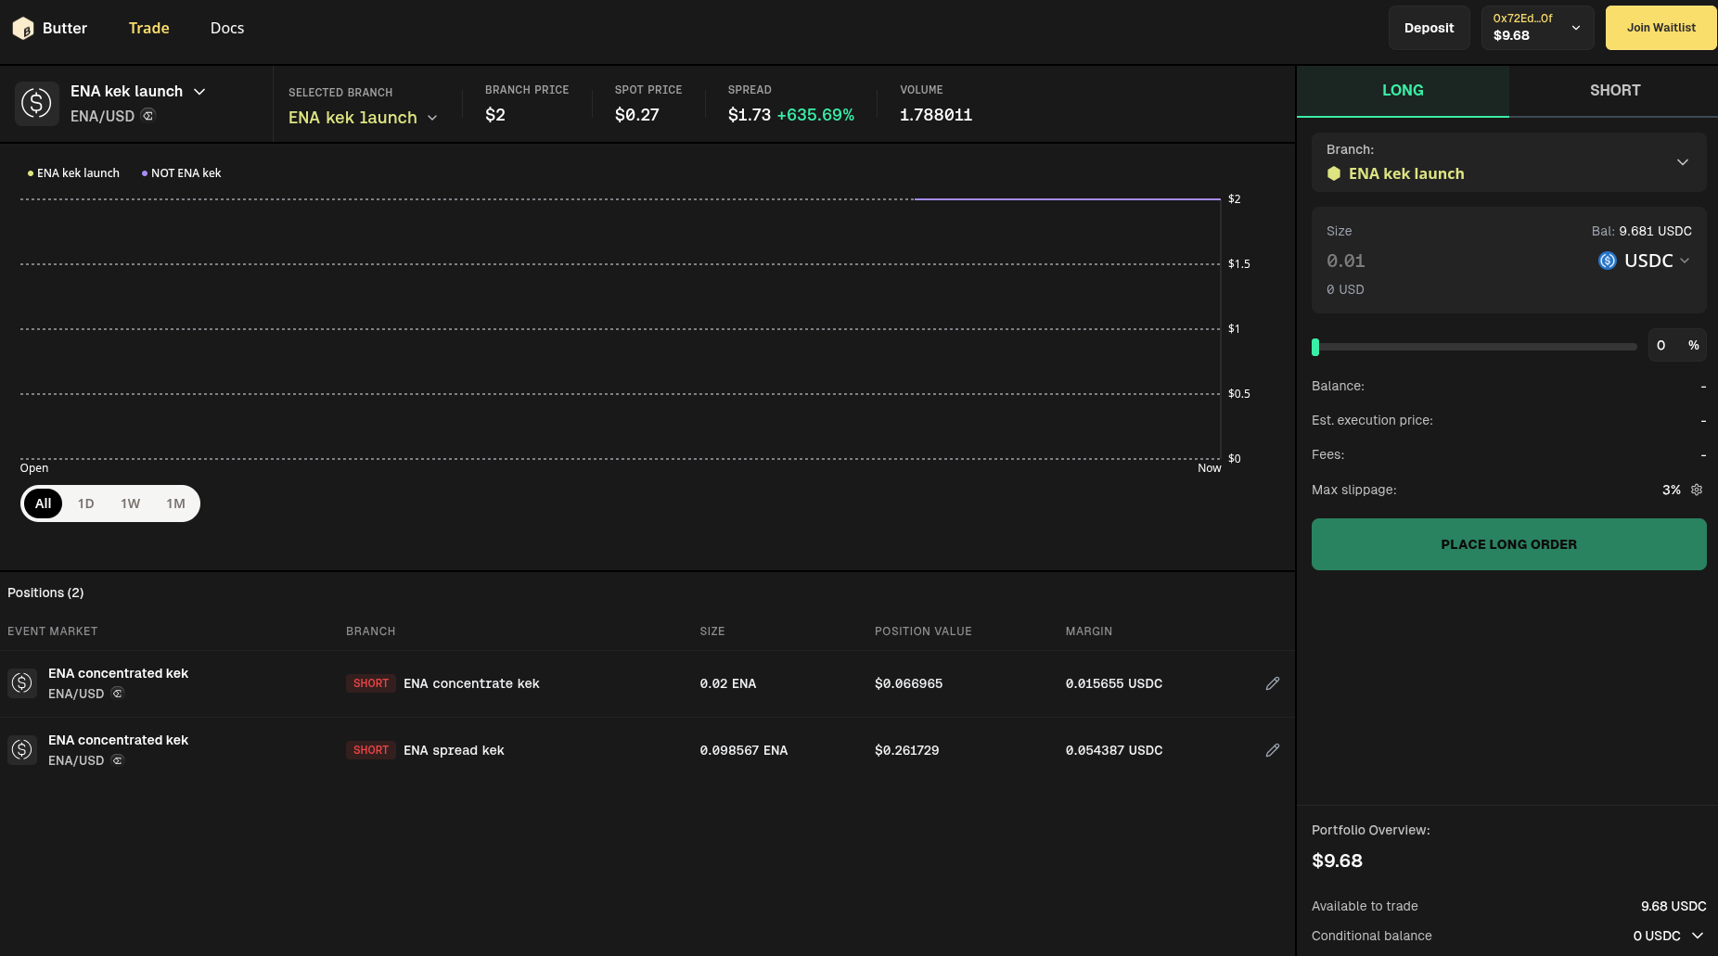Click the USDC coin icon in size box

[x=1608, y=261]
